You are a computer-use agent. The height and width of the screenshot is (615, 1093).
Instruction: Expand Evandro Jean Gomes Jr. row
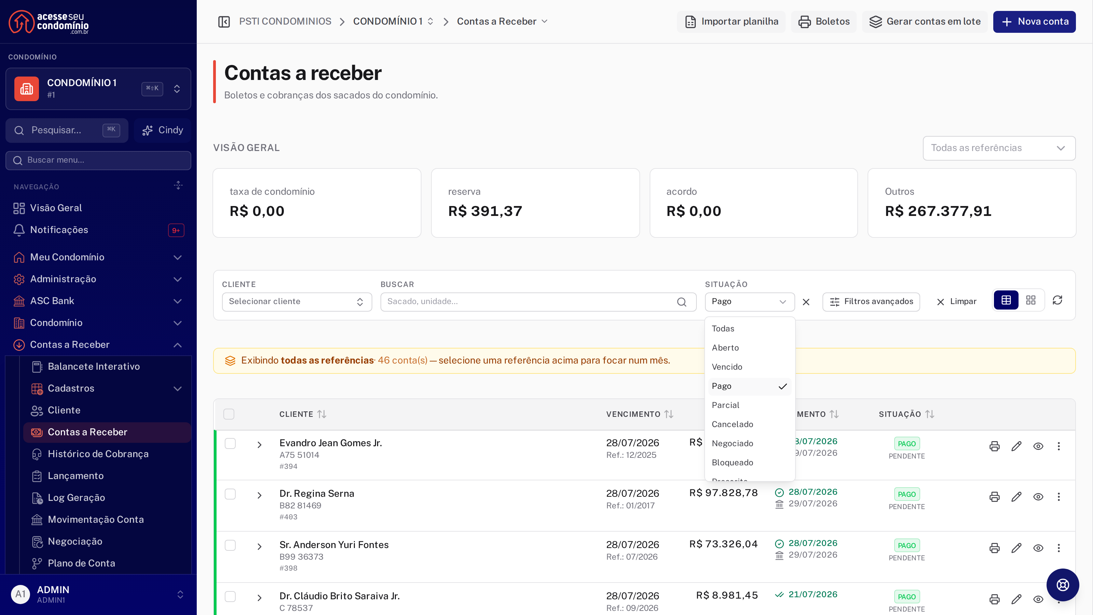coord(259,445)
